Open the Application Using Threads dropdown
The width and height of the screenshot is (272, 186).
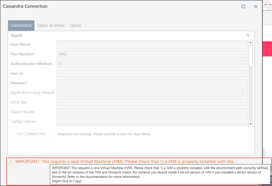pos(152,92)
